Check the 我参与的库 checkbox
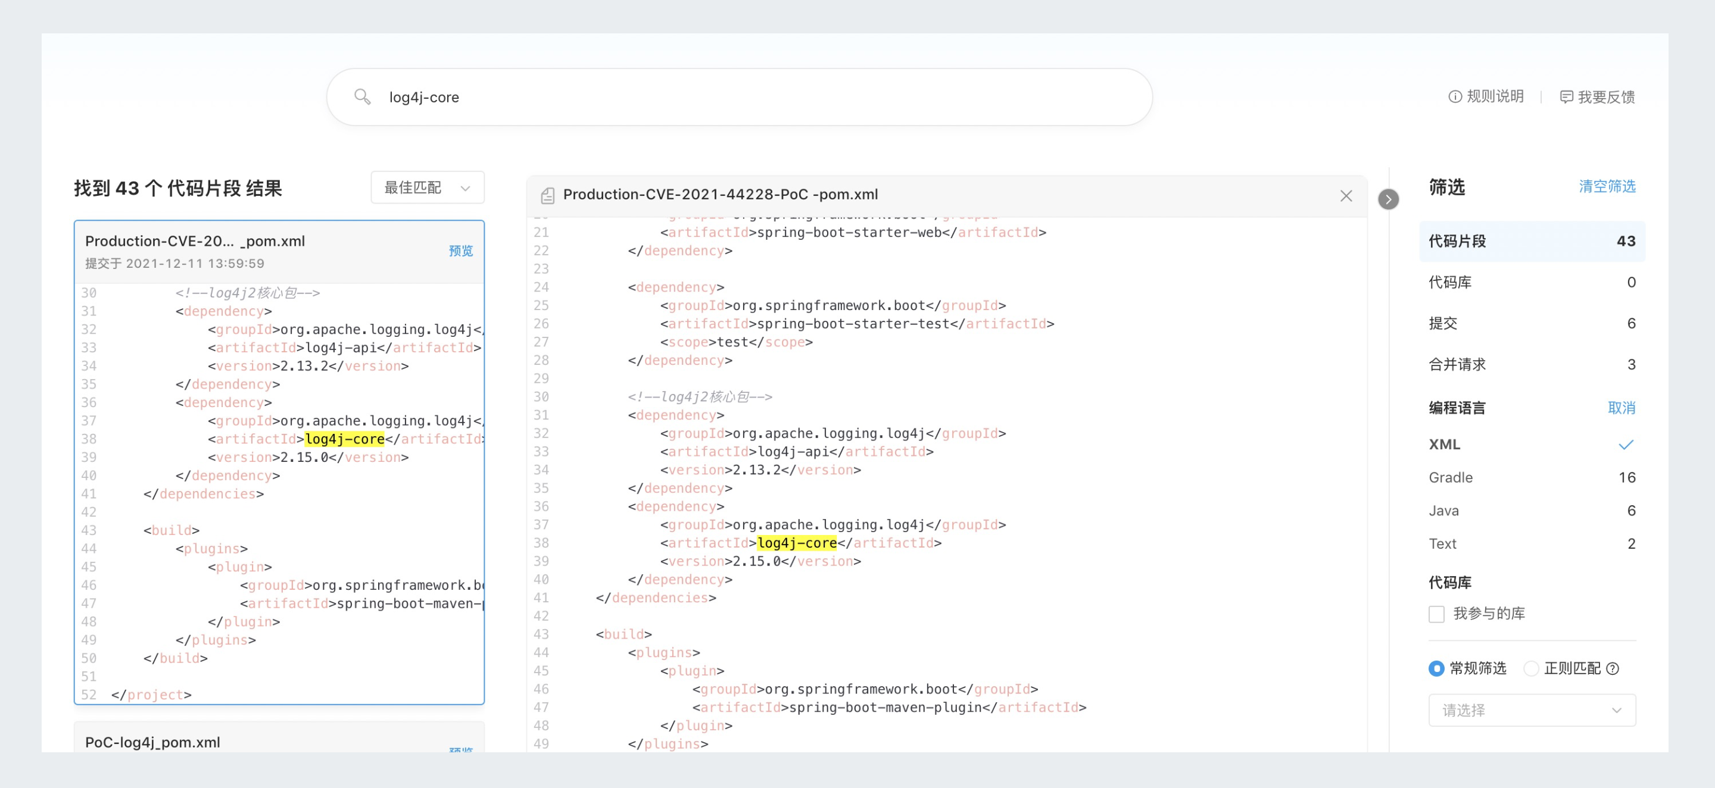Viewport: 1715px width, 788px height. [1437, 614]
